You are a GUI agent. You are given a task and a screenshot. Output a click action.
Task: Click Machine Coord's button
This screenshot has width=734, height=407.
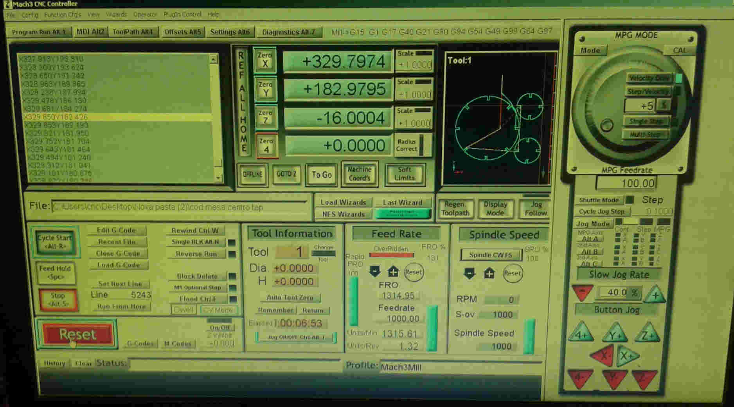[359, 174]
